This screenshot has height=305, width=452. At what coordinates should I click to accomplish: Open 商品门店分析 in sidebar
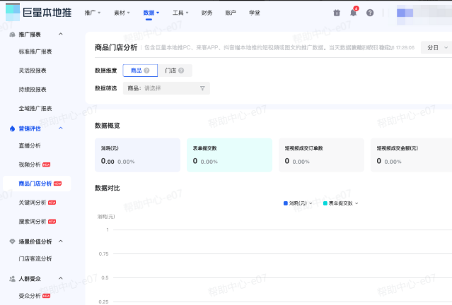[37, 184]
